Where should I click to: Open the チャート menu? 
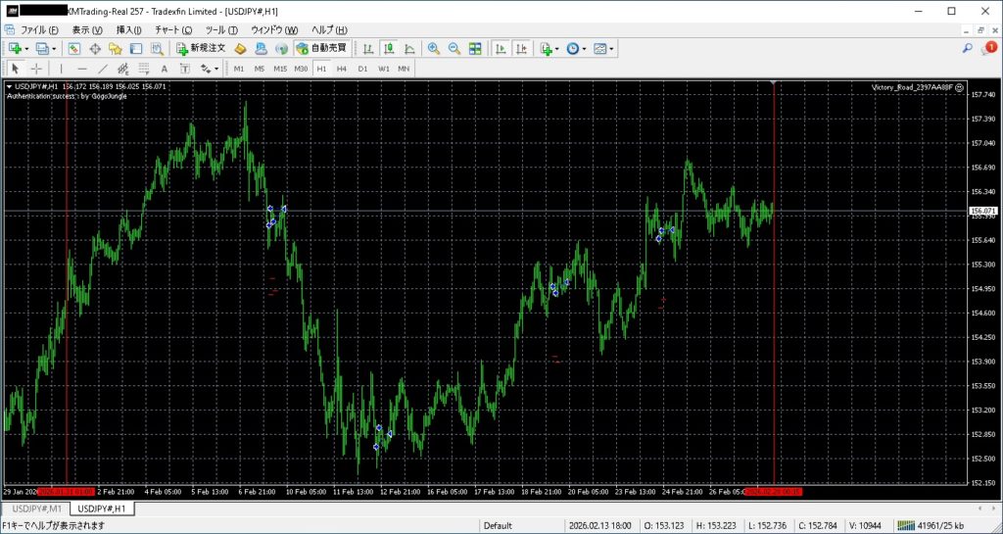coord(172,30)
